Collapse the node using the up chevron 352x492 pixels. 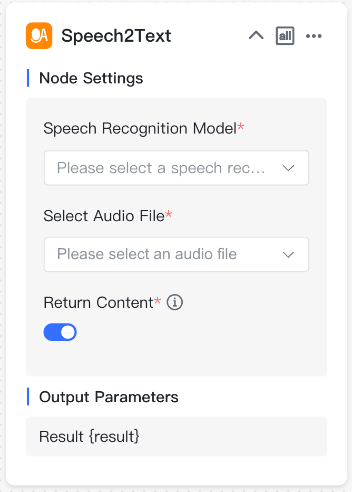pos(256,35)
